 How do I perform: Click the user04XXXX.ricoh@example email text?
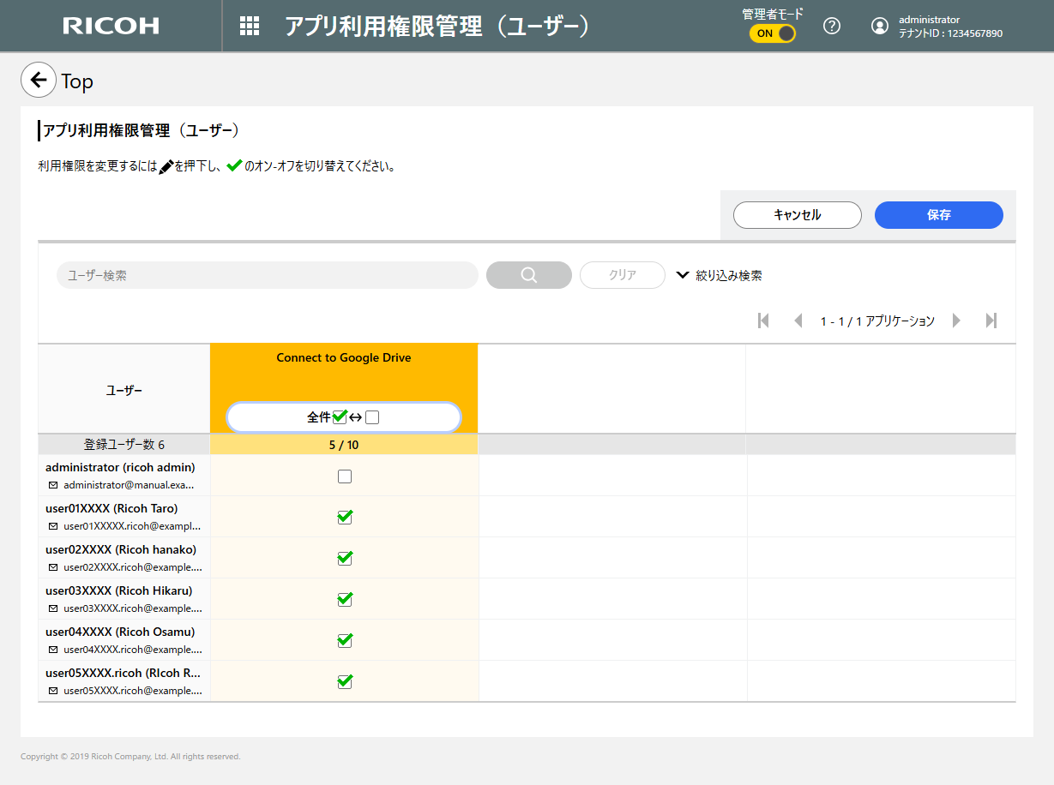click(x=133, y=650)
